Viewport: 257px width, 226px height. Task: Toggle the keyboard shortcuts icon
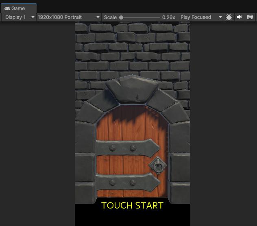[250, 17]
